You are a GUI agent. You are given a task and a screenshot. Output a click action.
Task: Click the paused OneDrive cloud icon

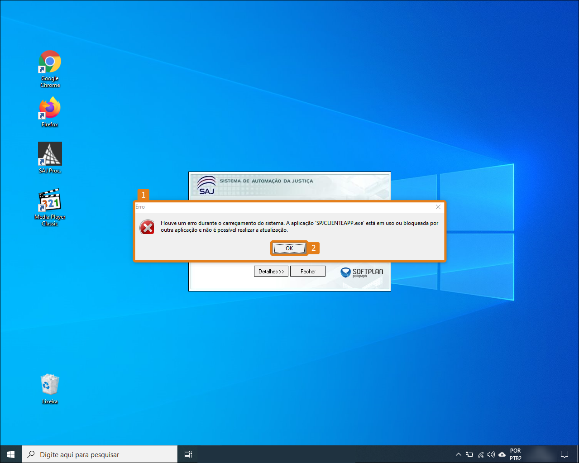click(502, 454)
